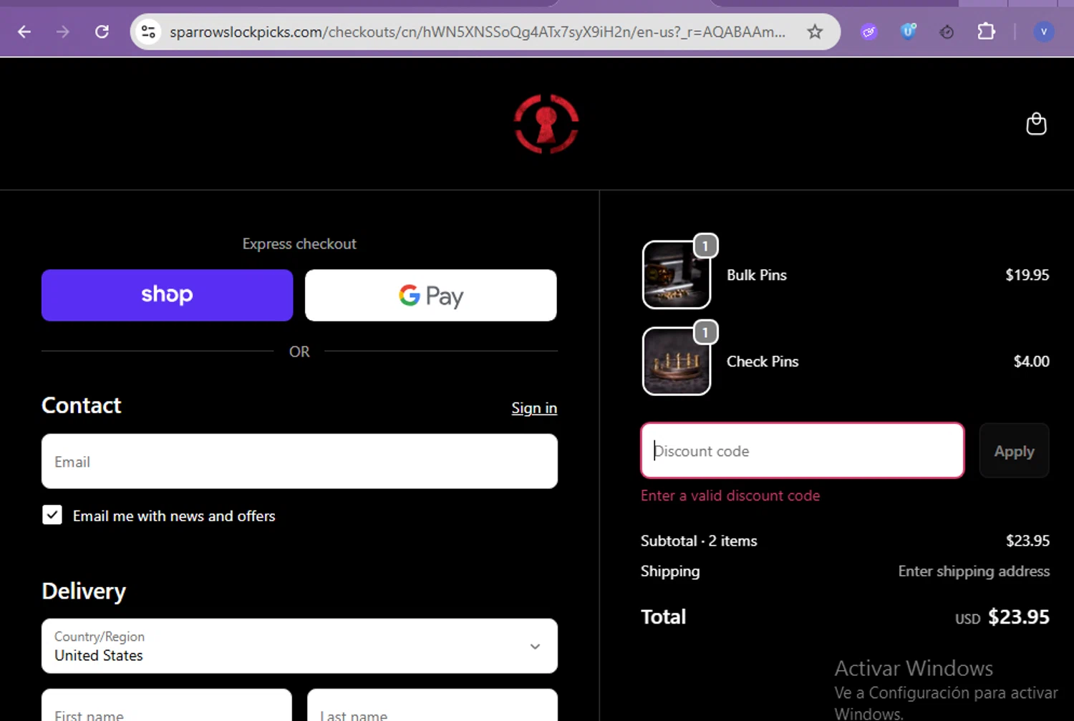The image size is (1074, 721).
Task: Go back to the previous page
Action: (24, 32)
